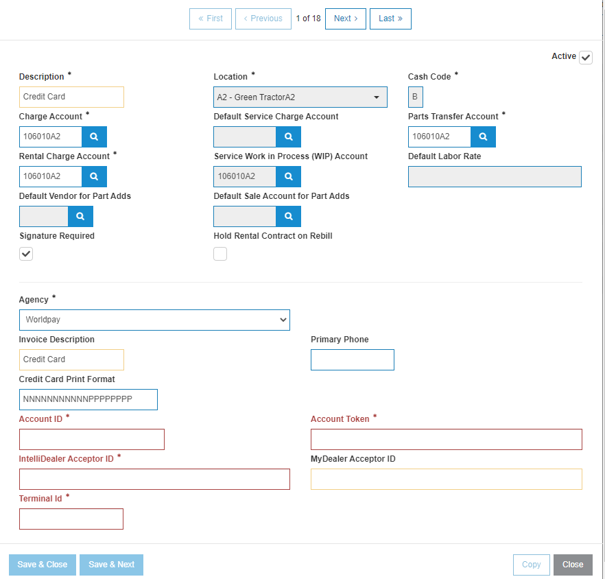Click Save & Close button
The height and width of the screenshot is (579, 605).
(43, 565)
